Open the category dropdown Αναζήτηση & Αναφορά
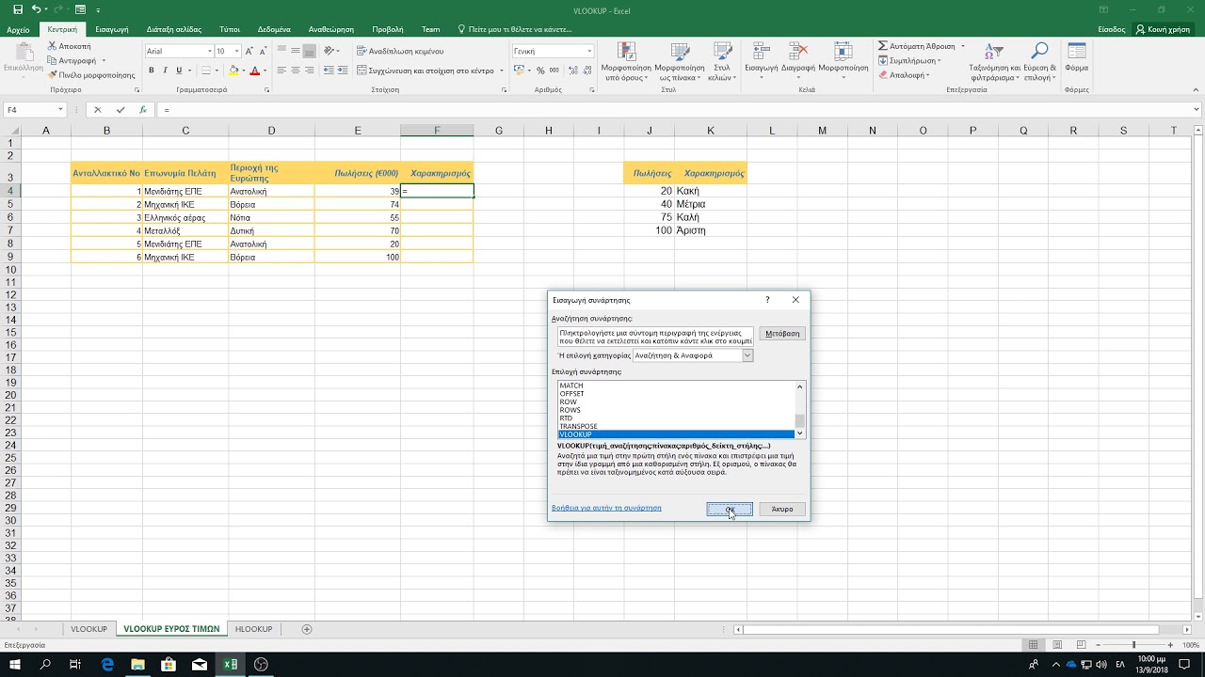 click(x=747, y=355)
